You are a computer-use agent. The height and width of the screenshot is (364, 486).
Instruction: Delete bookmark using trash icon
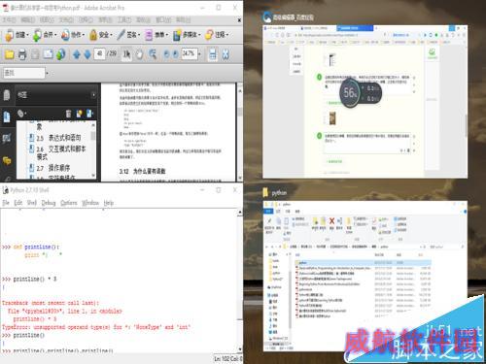[x=68, y=114]
